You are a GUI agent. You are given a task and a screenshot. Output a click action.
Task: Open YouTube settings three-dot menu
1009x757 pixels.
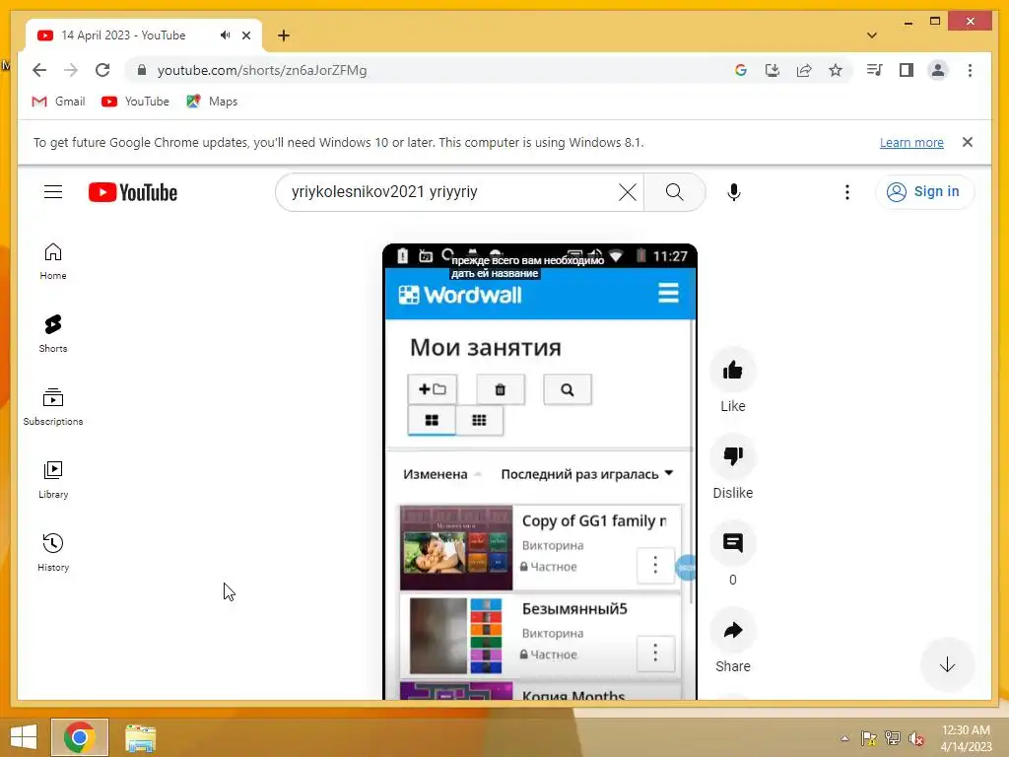pos(847,192)
